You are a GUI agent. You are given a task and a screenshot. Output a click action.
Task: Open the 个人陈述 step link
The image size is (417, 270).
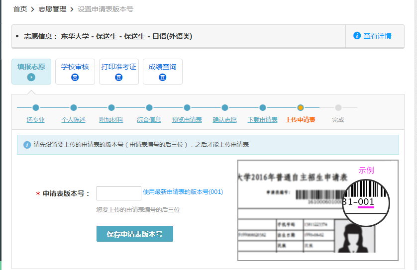click(x=73, y=120)
